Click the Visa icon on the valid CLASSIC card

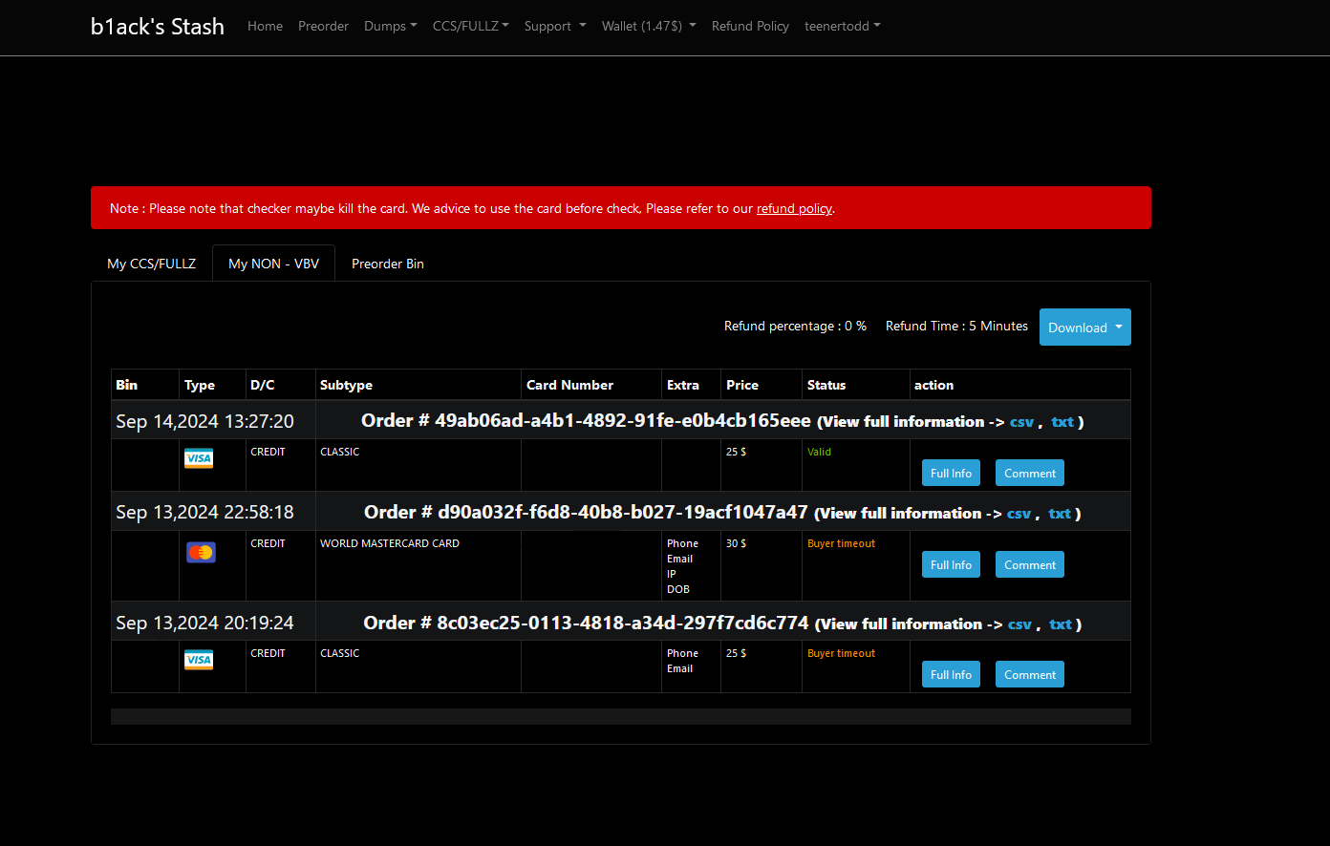199,458
